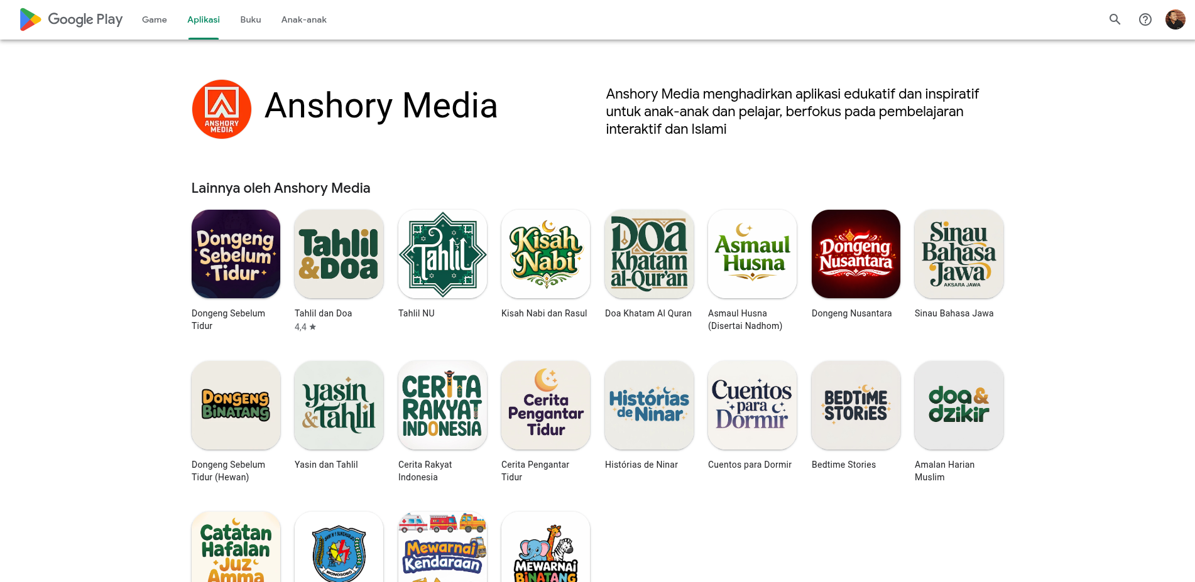Select the Bedtime Stories app icon
Image resolution: width=1195 pixels, height=582 pixels.
click(x=856, y=405)
